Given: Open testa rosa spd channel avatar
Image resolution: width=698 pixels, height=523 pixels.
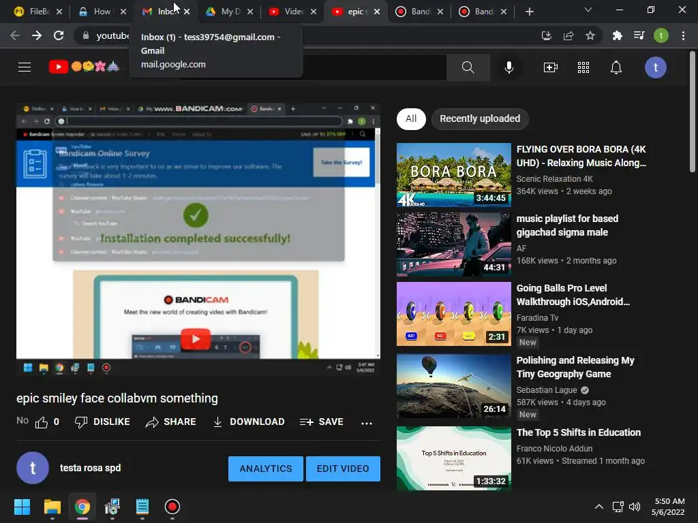Looking at the screenshot, I should pos(33,468).
